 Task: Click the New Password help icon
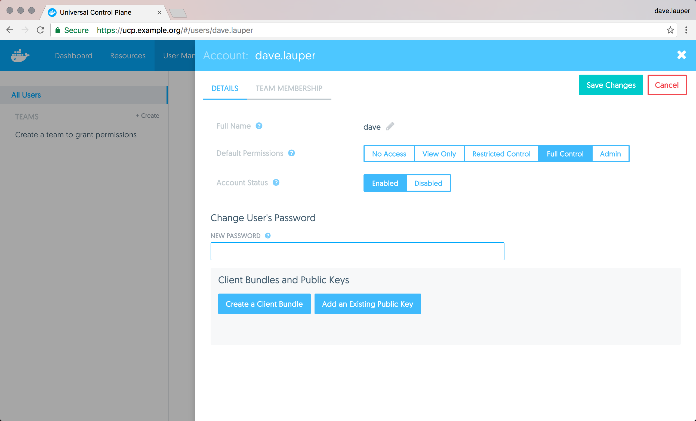[267, 236]
